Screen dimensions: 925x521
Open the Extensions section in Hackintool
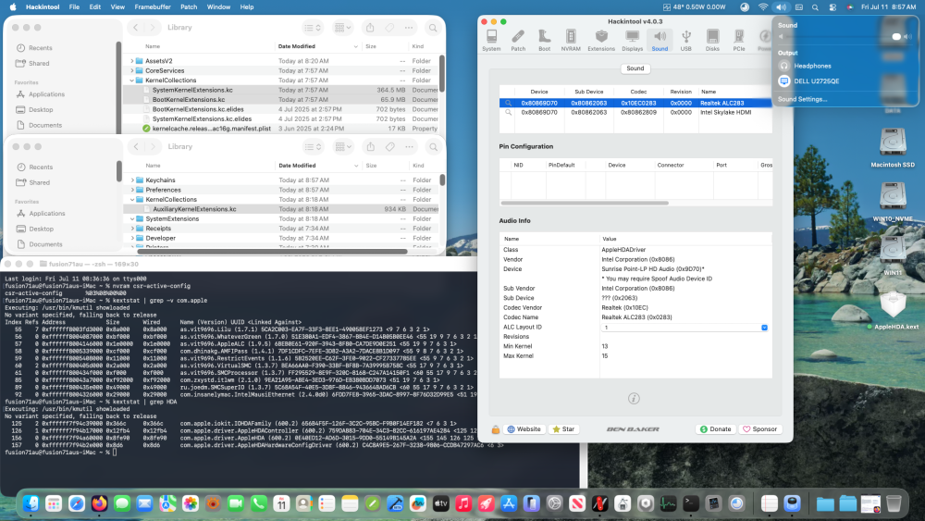click(601, 40)
